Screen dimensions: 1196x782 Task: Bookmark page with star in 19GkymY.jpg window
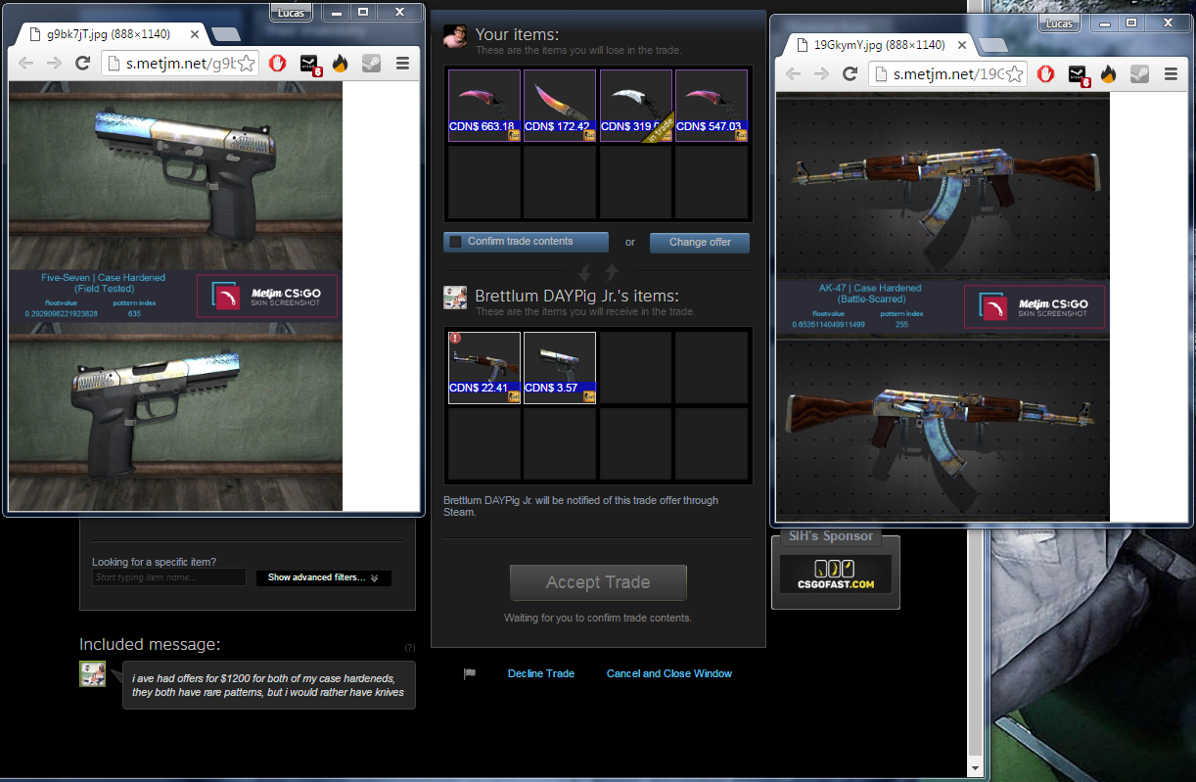click(1016, 74)
